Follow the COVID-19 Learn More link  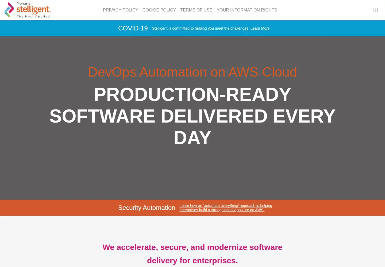coord(211,28)
